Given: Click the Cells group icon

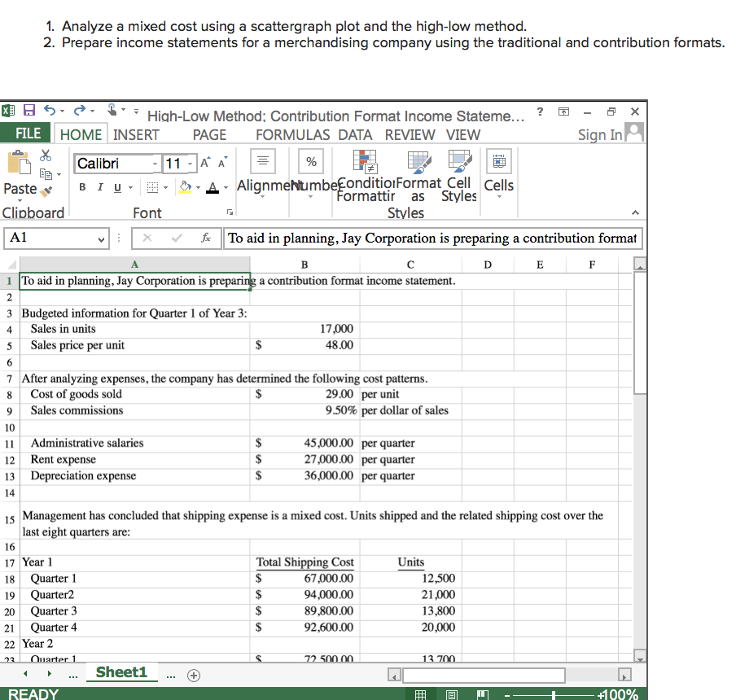Looking at the screenshot, I should pos(499,162).
